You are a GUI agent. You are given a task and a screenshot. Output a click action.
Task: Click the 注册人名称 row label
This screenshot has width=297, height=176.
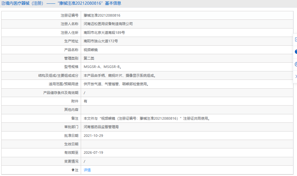tap(69, 24)
